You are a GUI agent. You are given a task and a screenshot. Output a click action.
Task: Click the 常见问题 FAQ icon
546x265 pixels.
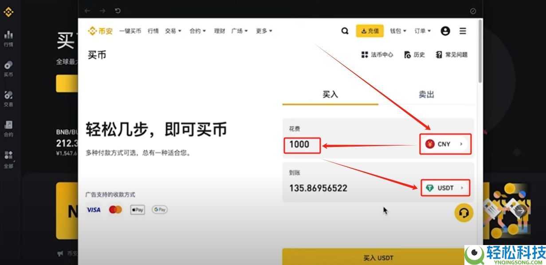439,55
